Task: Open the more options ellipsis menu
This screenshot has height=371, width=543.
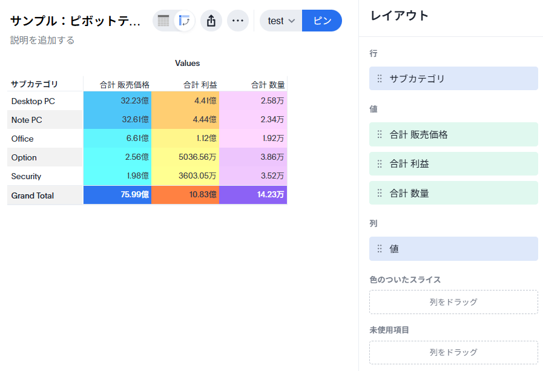Action: [x=238, y=21]
